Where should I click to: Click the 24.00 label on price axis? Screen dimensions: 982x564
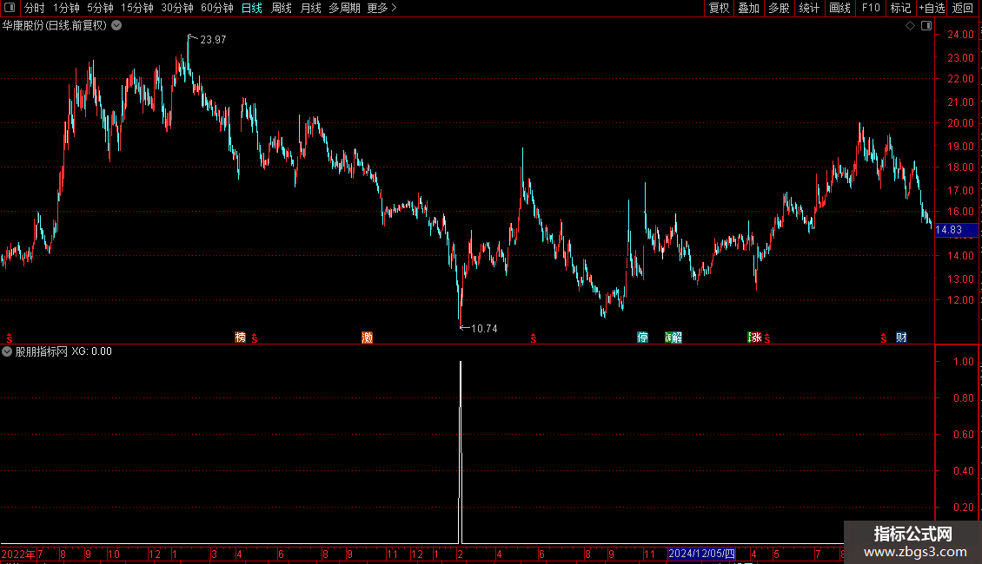(x=960, y=35)
